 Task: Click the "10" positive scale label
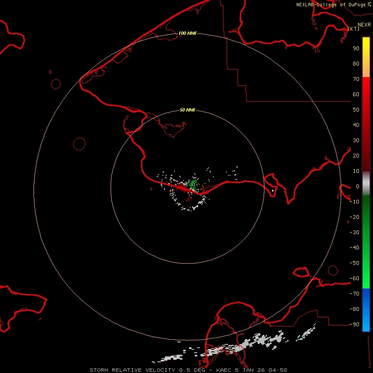(356, 171)
